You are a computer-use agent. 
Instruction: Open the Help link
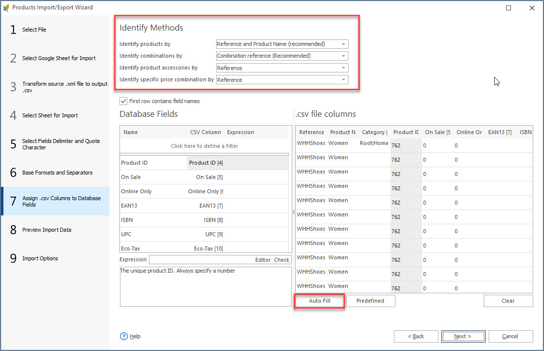pyautogui.click(x=135, y=336)
